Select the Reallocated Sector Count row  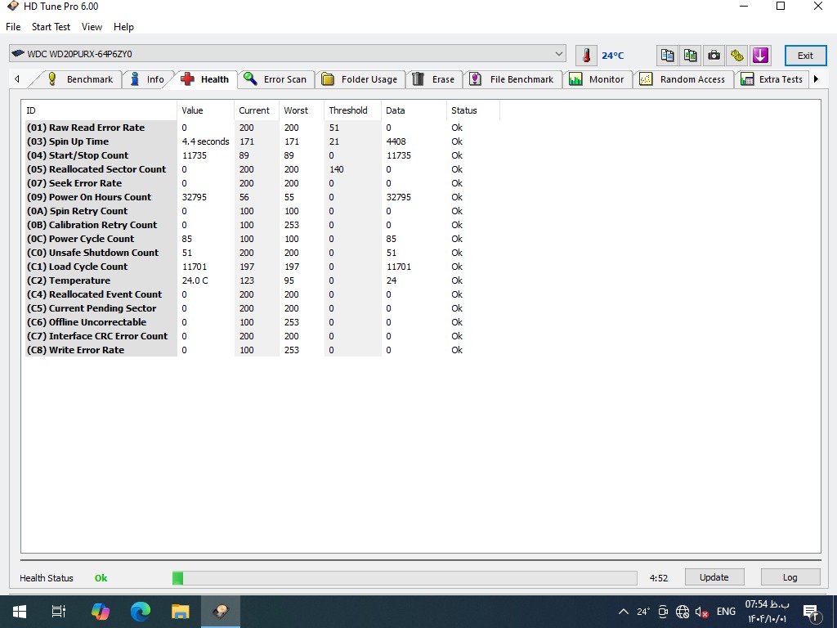(106, 169)
